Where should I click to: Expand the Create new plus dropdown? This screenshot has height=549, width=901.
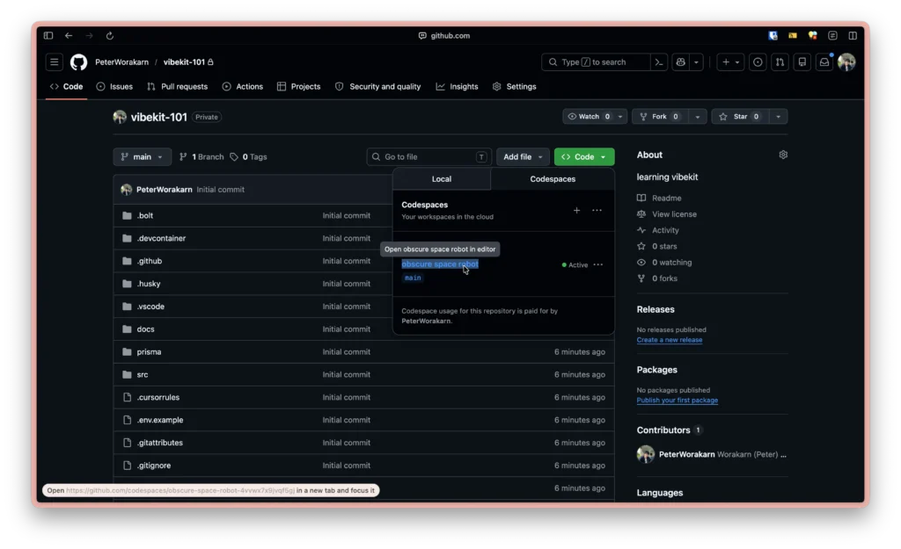730,62
